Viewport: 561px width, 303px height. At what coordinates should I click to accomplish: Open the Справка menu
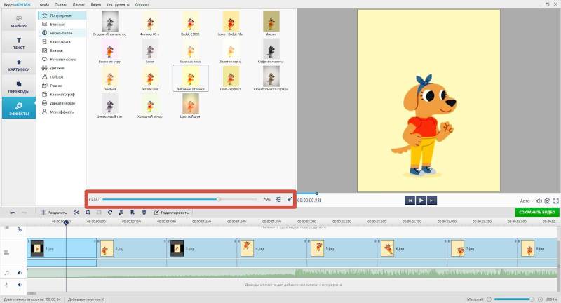pyautogui.click(x=142, y=5)
